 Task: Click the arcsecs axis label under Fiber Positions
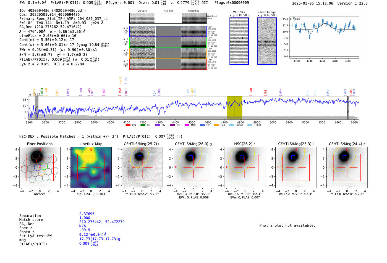coord(40,194)
